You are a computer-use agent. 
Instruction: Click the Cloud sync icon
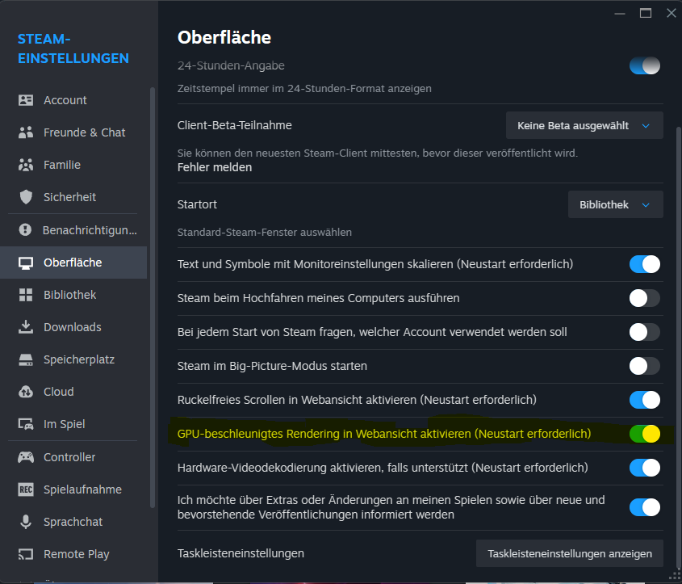point(26,392)
